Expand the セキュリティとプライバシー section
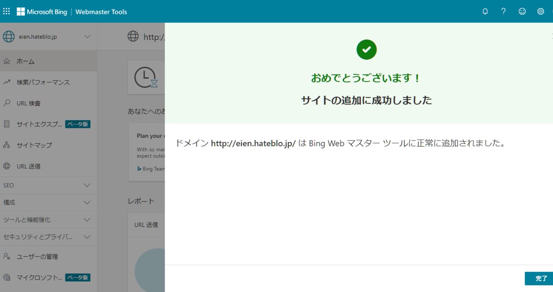Image resolution: width=553 pixels, height=292 pixels. pos(48,237)
